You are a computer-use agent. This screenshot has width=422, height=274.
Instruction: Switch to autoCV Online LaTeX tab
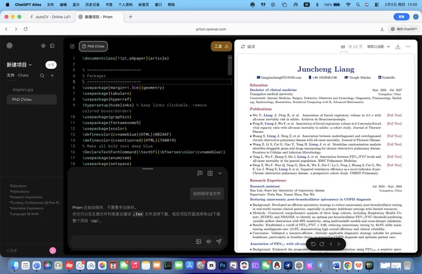click(51, 17)
